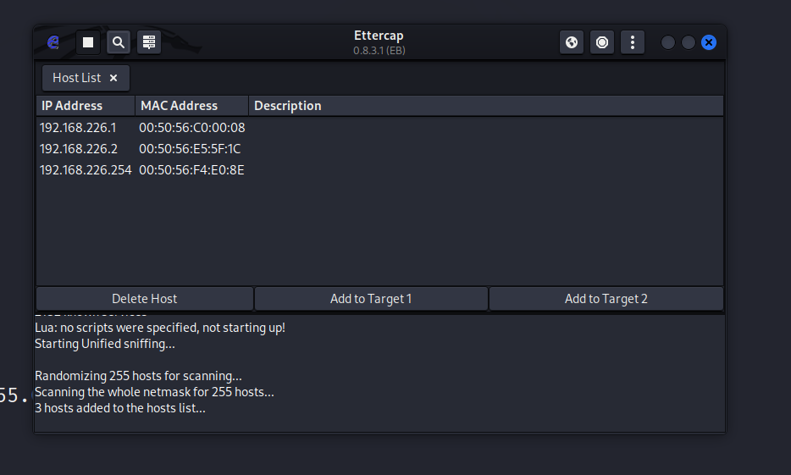Click Add to Target 2
The width and height of the screenshot is (791, 475).
click(606, 299)
